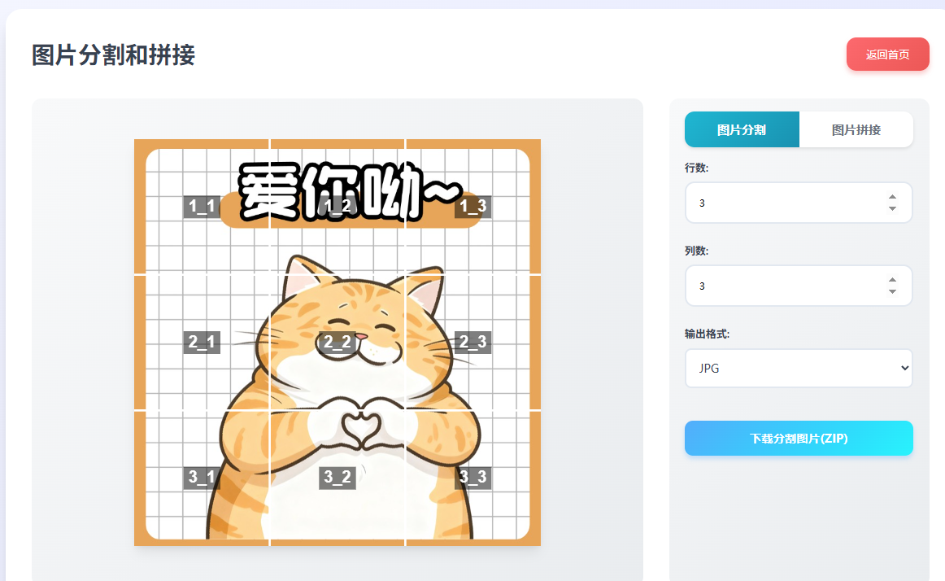Image resolution: width=945 pixels, height=581 pixels.
Task: Decrease the 列数 column count stepper
Action: [x=892, y=292]
